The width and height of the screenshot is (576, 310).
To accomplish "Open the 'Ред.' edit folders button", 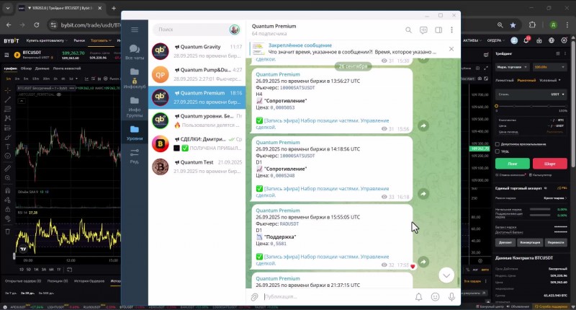I will [x=135, y=156].
